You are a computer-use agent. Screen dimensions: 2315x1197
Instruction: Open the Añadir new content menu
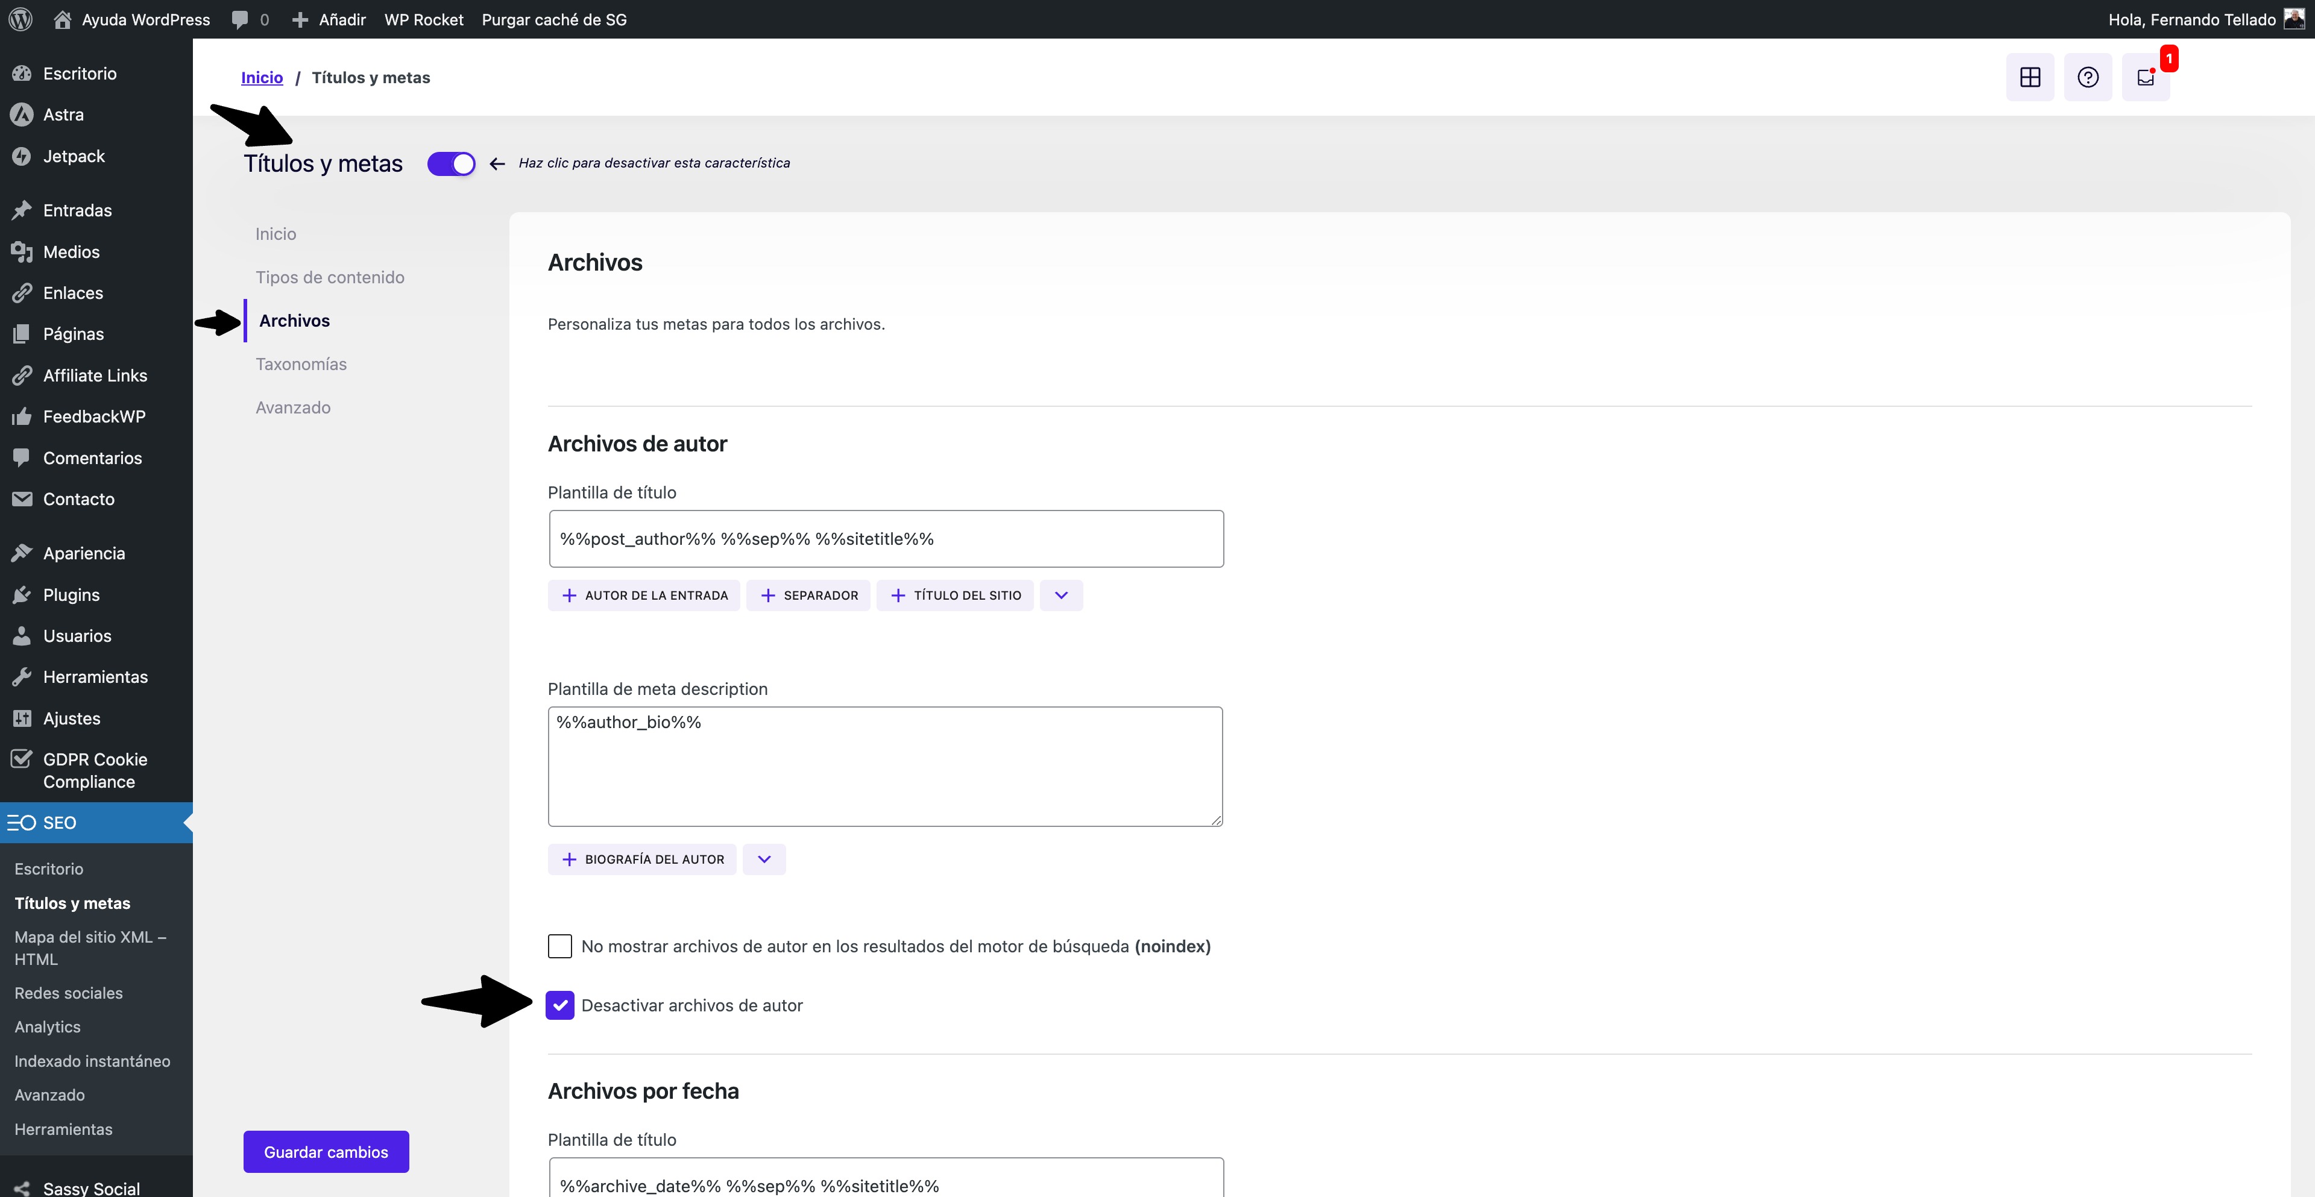330,19
